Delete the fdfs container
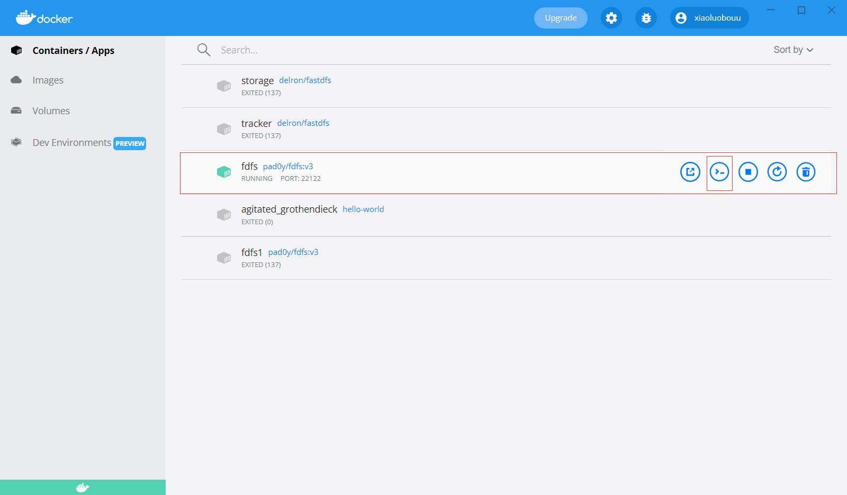 point(805,171)
